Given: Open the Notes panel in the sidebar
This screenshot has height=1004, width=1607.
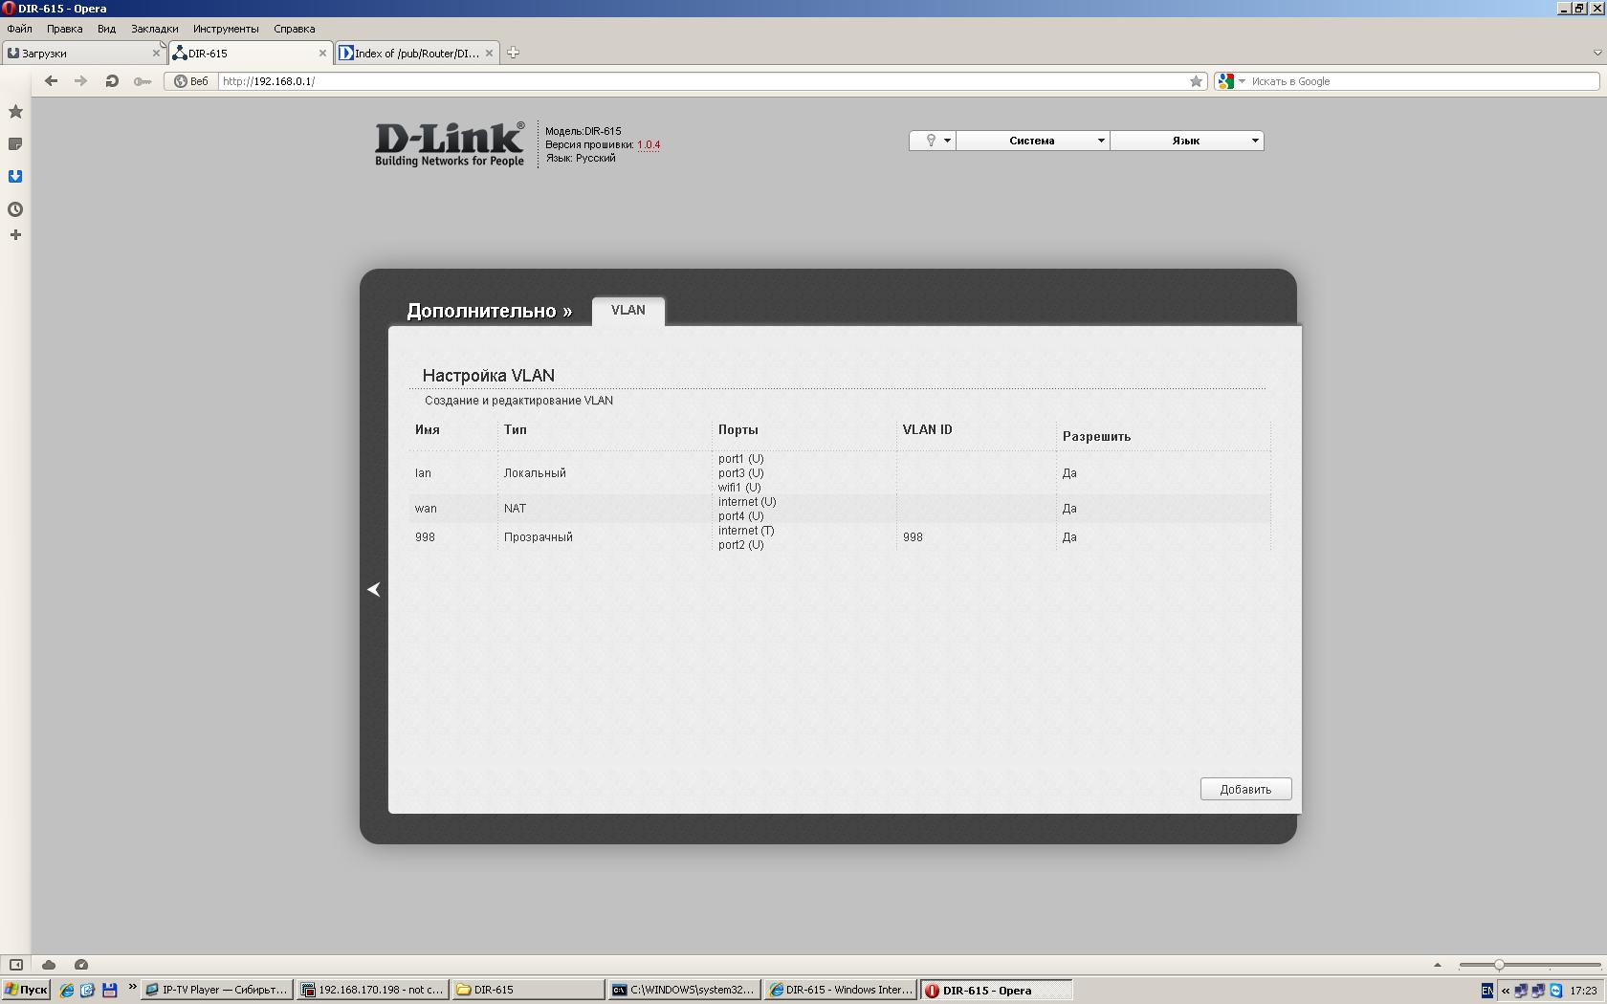Looking at the screenshot, I should click(x=15, y=144).
